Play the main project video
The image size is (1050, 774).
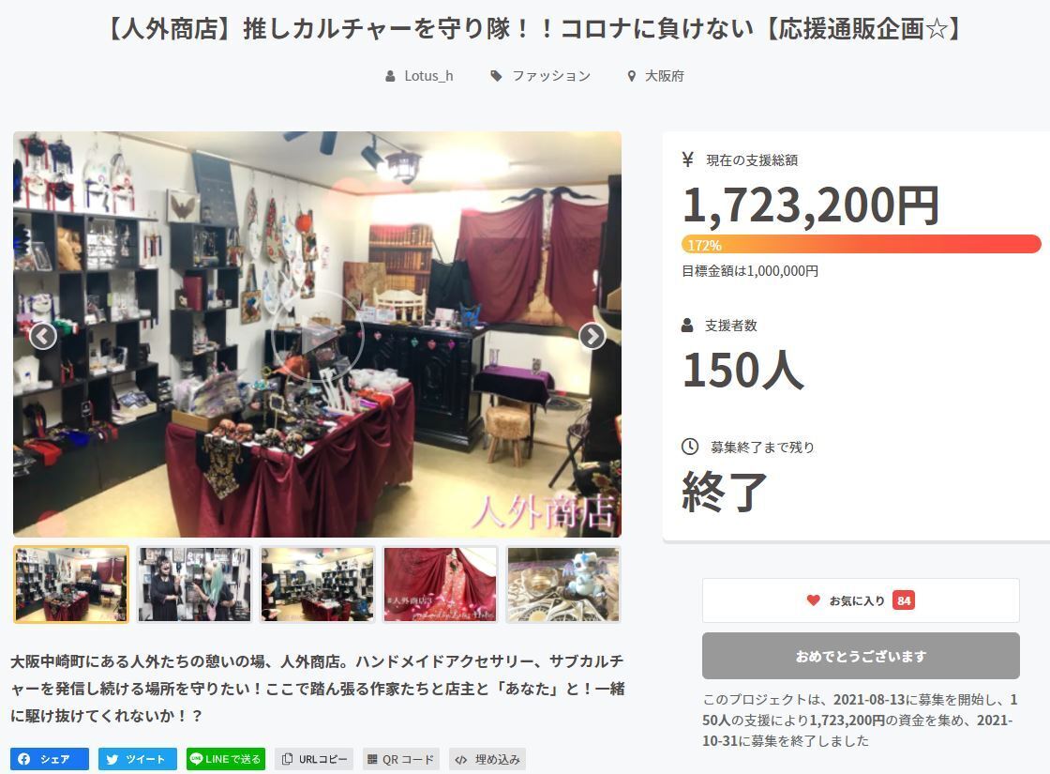click(x=318, y=337)
